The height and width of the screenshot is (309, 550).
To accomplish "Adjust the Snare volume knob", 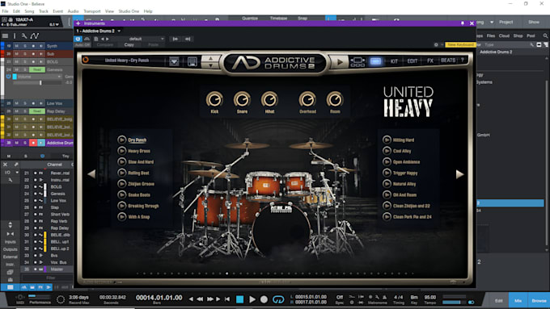I will pos(242,100).
